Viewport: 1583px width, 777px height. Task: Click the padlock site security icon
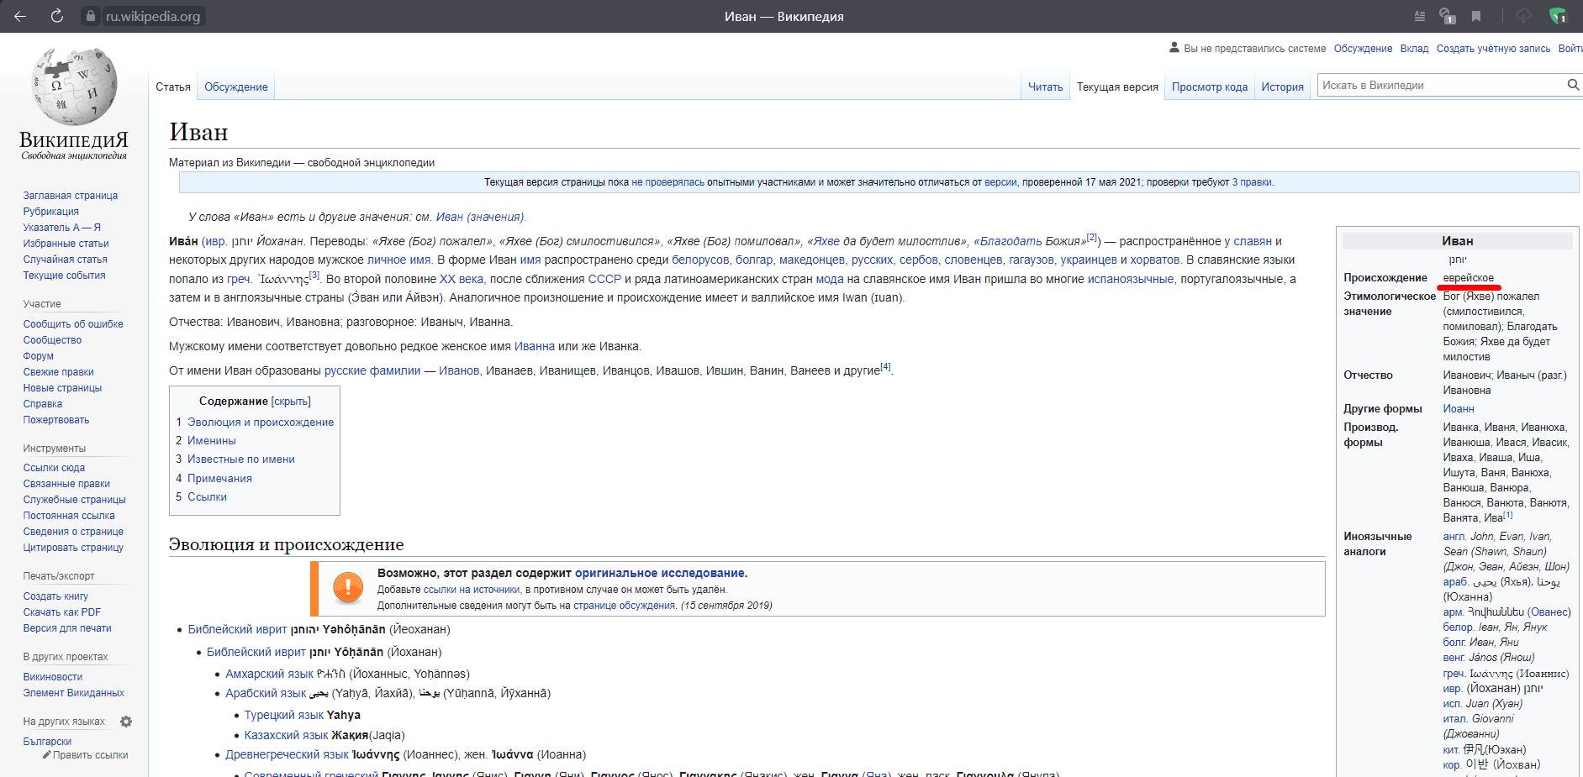click(x=91, y=16)
